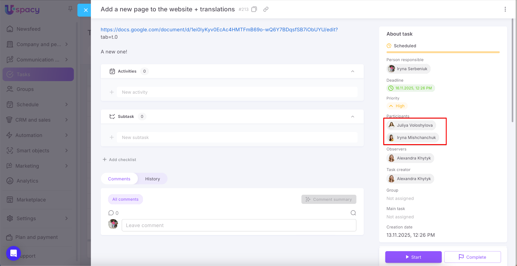Mark the task Complete
The image size is (517, 266).
472,257
